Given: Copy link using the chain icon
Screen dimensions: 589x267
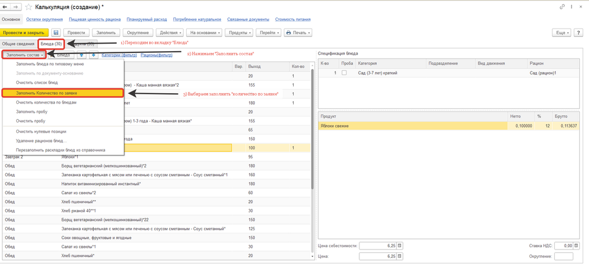Looking at the screenshot, I should pos(562,7).
